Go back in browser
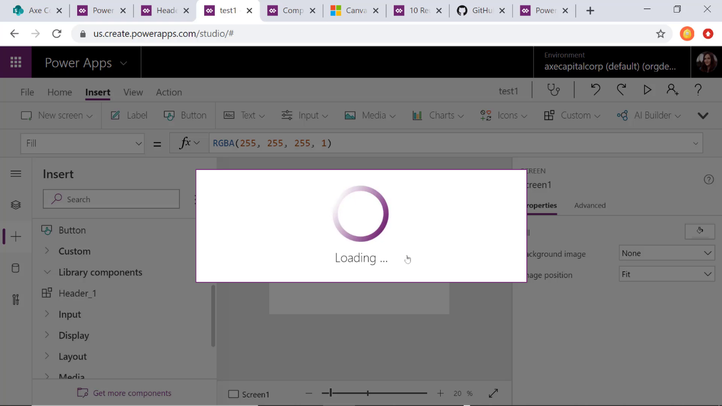722x406 pixels. point(14,34)
